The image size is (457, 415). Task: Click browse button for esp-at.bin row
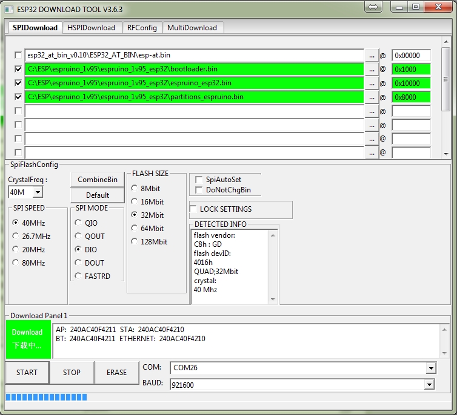pos(372,55)
